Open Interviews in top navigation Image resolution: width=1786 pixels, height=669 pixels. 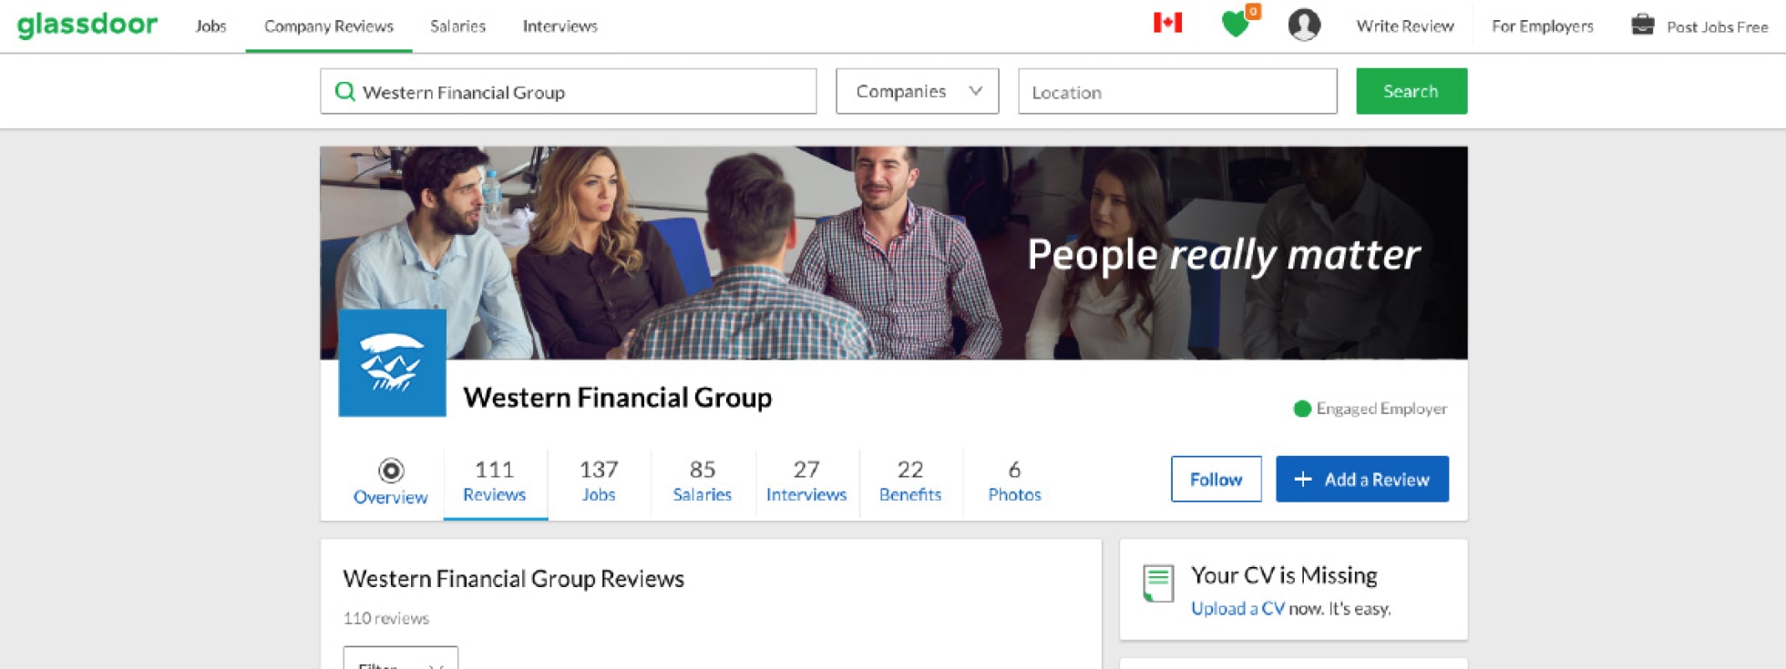559,26
